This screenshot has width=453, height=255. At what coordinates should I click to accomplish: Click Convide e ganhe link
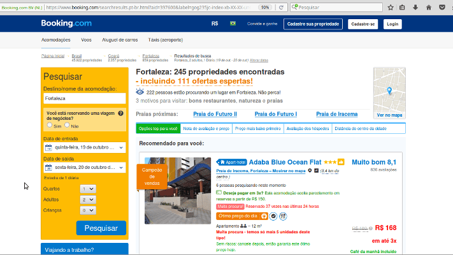[x=262, y=24]
